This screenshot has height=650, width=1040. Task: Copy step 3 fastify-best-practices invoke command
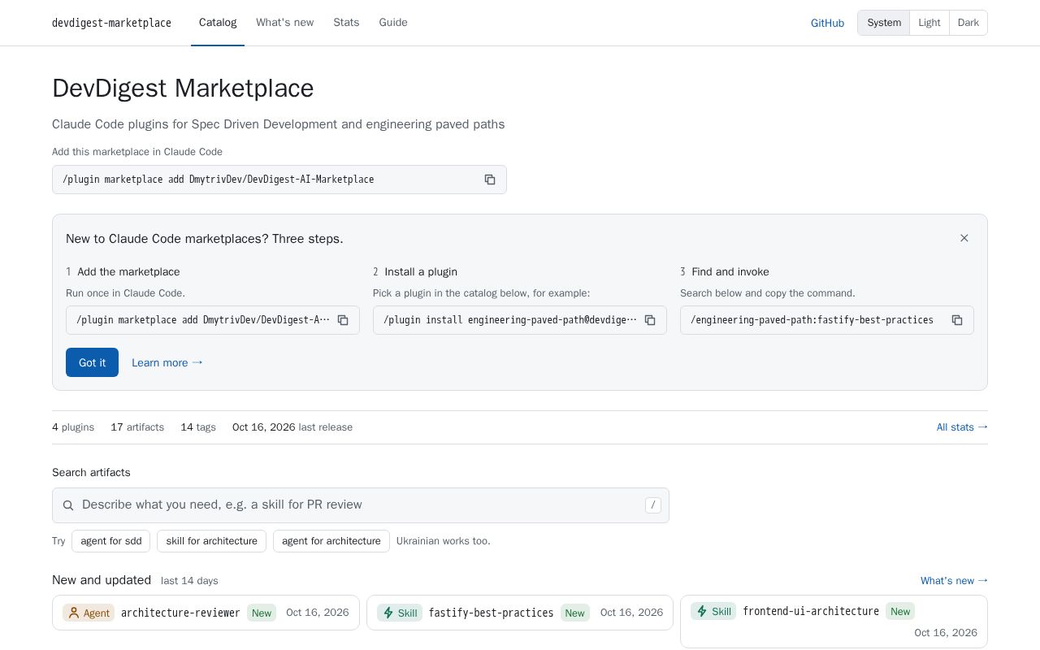[957, 320]
